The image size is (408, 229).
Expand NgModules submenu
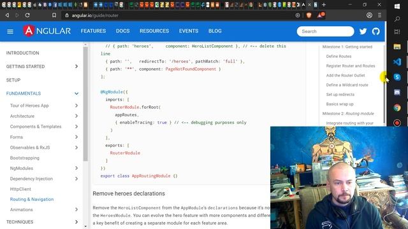pyautogui.click(x=76, y=168)
